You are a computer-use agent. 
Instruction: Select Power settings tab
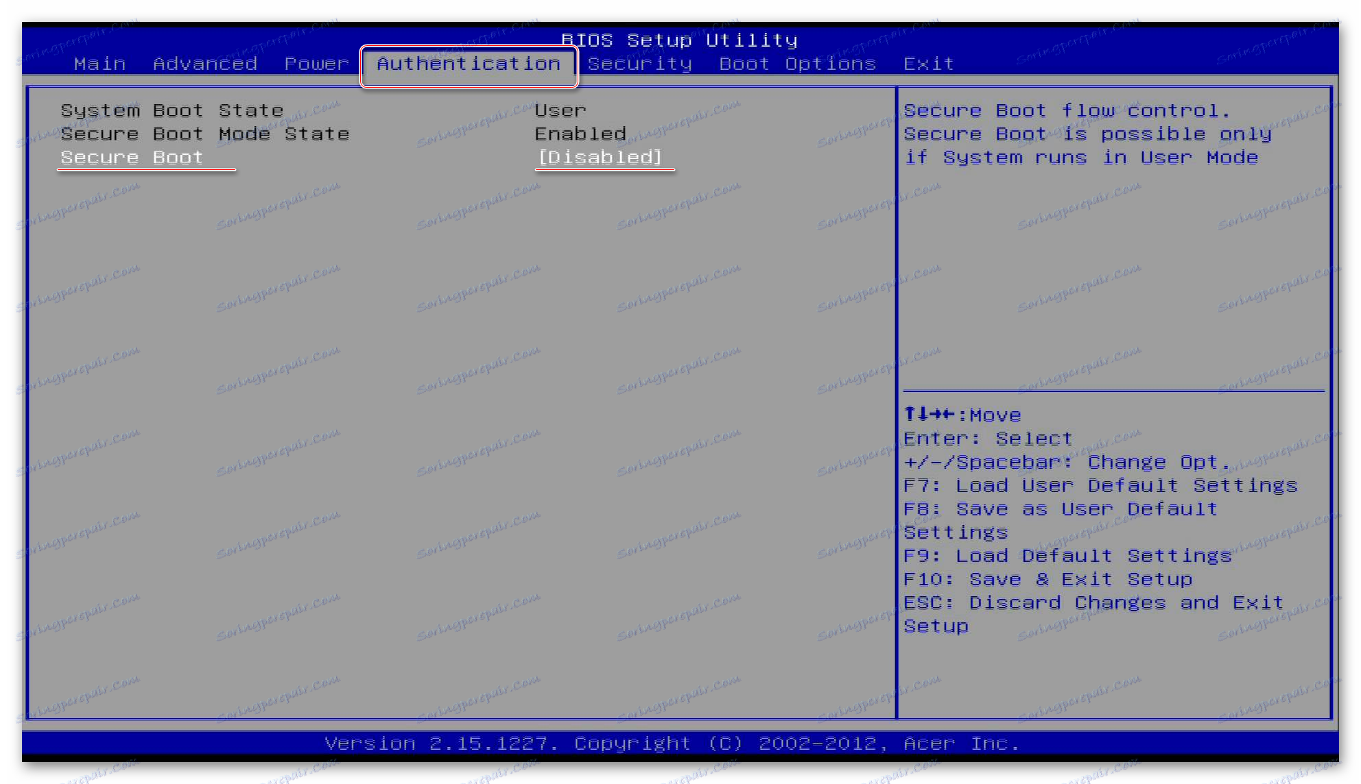(x=313, y=62)
